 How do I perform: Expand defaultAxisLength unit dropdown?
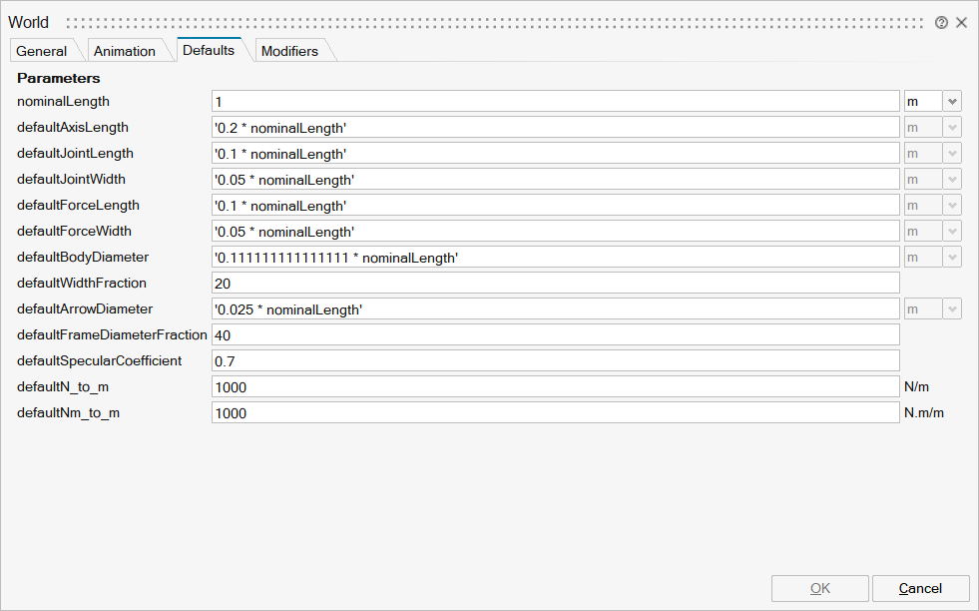click(x=952, y=128)
